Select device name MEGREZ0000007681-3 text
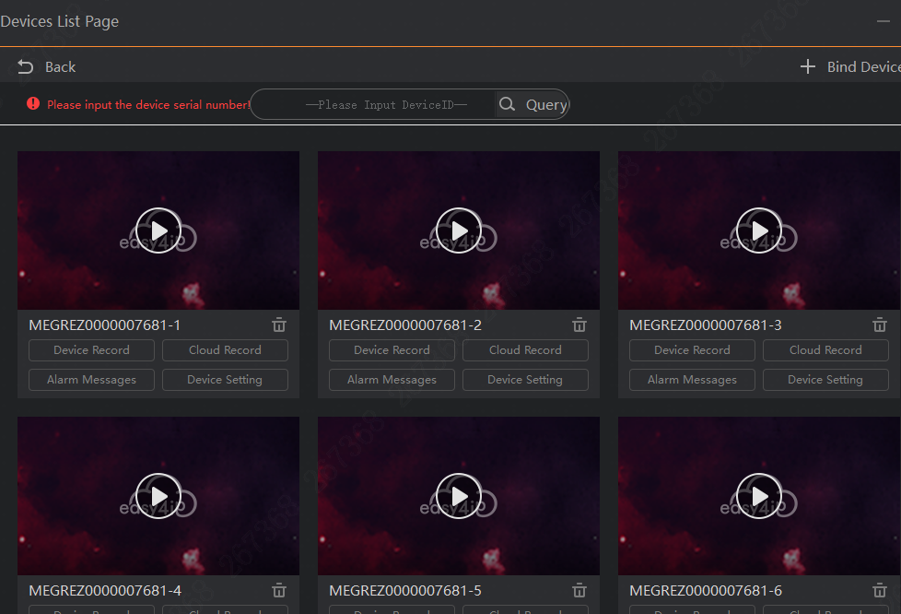901x614 pixels. [x=705, y=325]
